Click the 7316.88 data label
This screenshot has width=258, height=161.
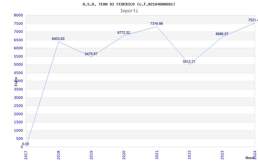[156, 24]
